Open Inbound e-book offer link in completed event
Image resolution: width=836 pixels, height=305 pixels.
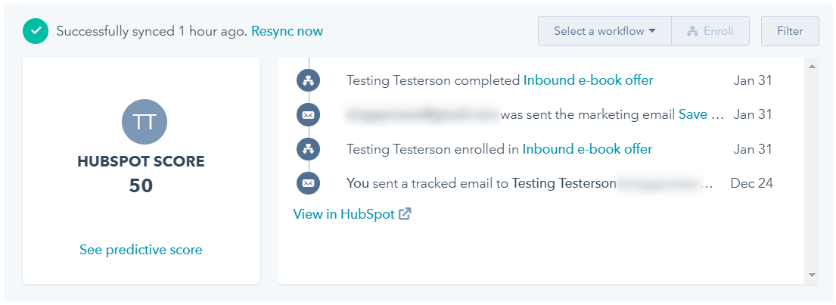588,80
